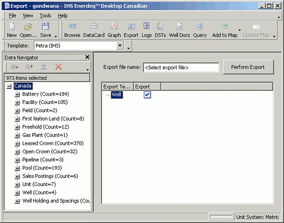Open the Template dropdown list
Image resolution: width=284 pixels, height=223 pixels.
(120, 46)
